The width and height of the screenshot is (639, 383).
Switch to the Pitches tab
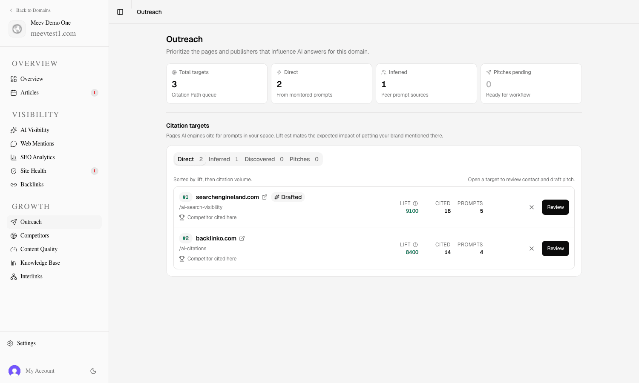(304, 159)
